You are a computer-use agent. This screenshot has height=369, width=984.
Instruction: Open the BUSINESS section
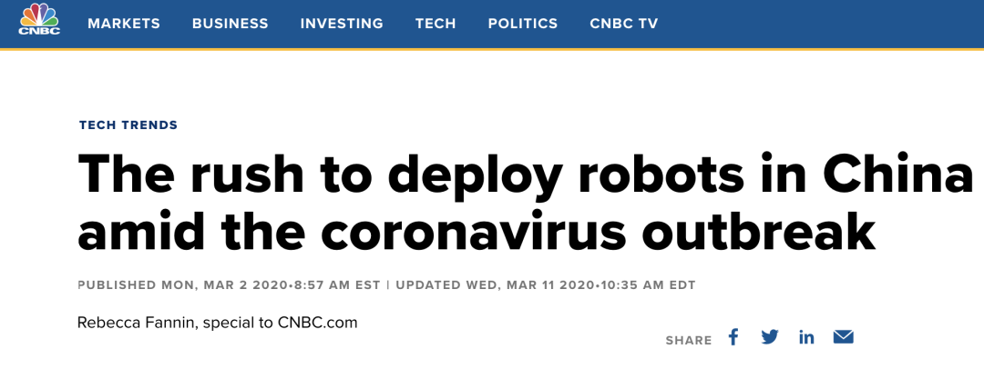coord(230,24)
